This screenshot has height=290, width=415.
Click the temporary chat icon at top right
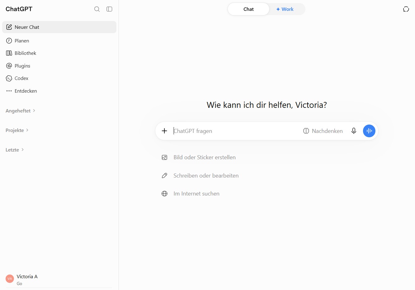[x=406, y=9]
